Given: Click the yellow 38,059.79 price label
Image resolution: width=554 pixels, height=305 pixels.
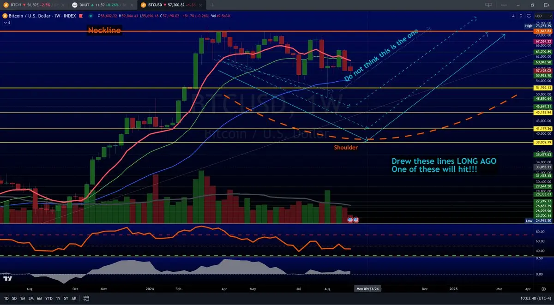Looking at the screenshot, I should coord(543,143).
